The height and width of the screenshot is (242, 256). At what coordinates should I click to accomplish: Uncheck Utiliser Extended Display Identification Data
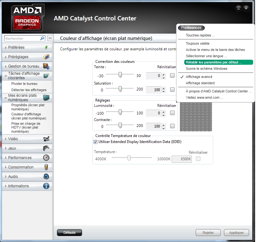click(95, 142)
